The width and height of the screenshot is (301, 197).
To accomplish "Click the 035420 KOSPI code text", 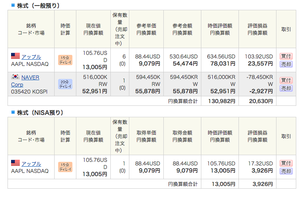I will point(29,92).
